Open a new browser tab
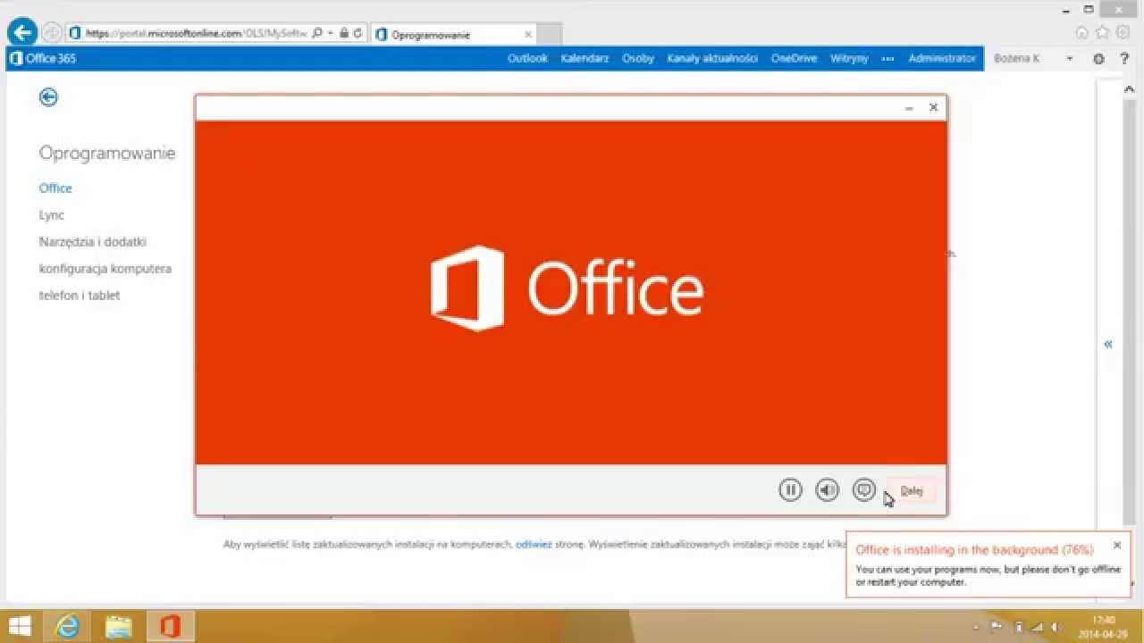The image size is (1144, 643). pos(549,34)
